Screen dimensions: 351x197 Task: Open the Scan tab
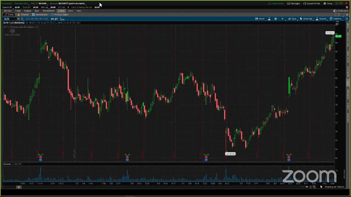pos(36,11)
